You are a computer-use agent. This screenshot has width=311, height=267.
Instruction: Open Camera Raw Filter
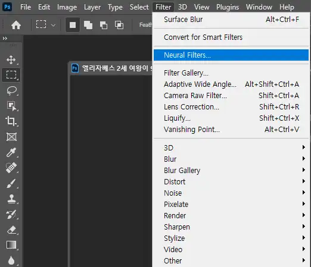click(231, 95)
